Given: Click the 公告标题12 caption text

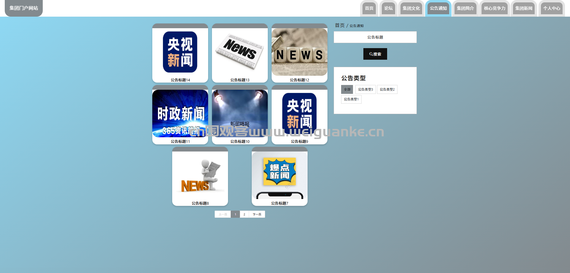Looking at the screenshot, I should (300, 80).
